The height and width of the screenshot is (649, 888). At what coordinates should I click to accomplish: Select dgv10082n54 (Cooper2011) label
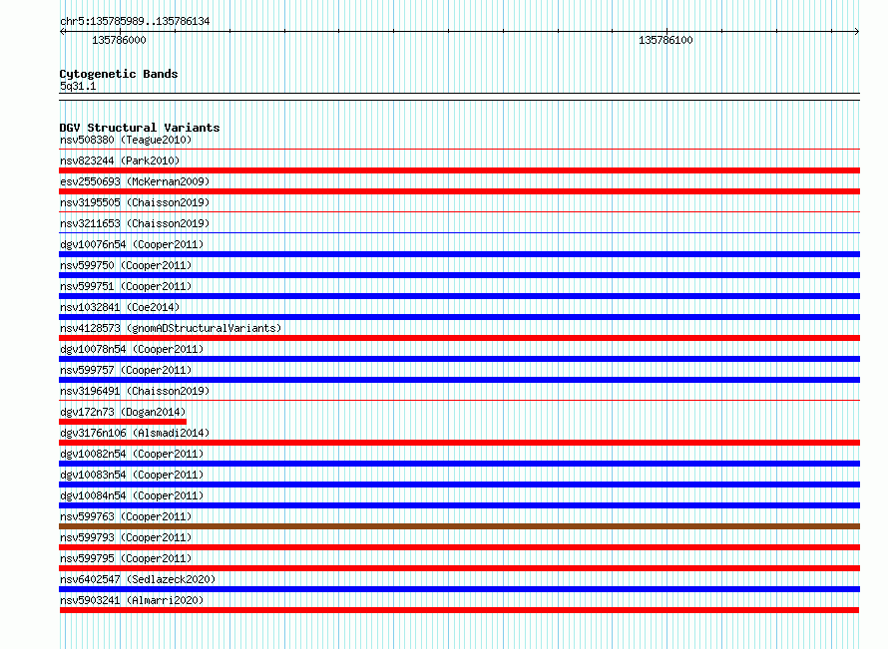click(x=132, y=454)
